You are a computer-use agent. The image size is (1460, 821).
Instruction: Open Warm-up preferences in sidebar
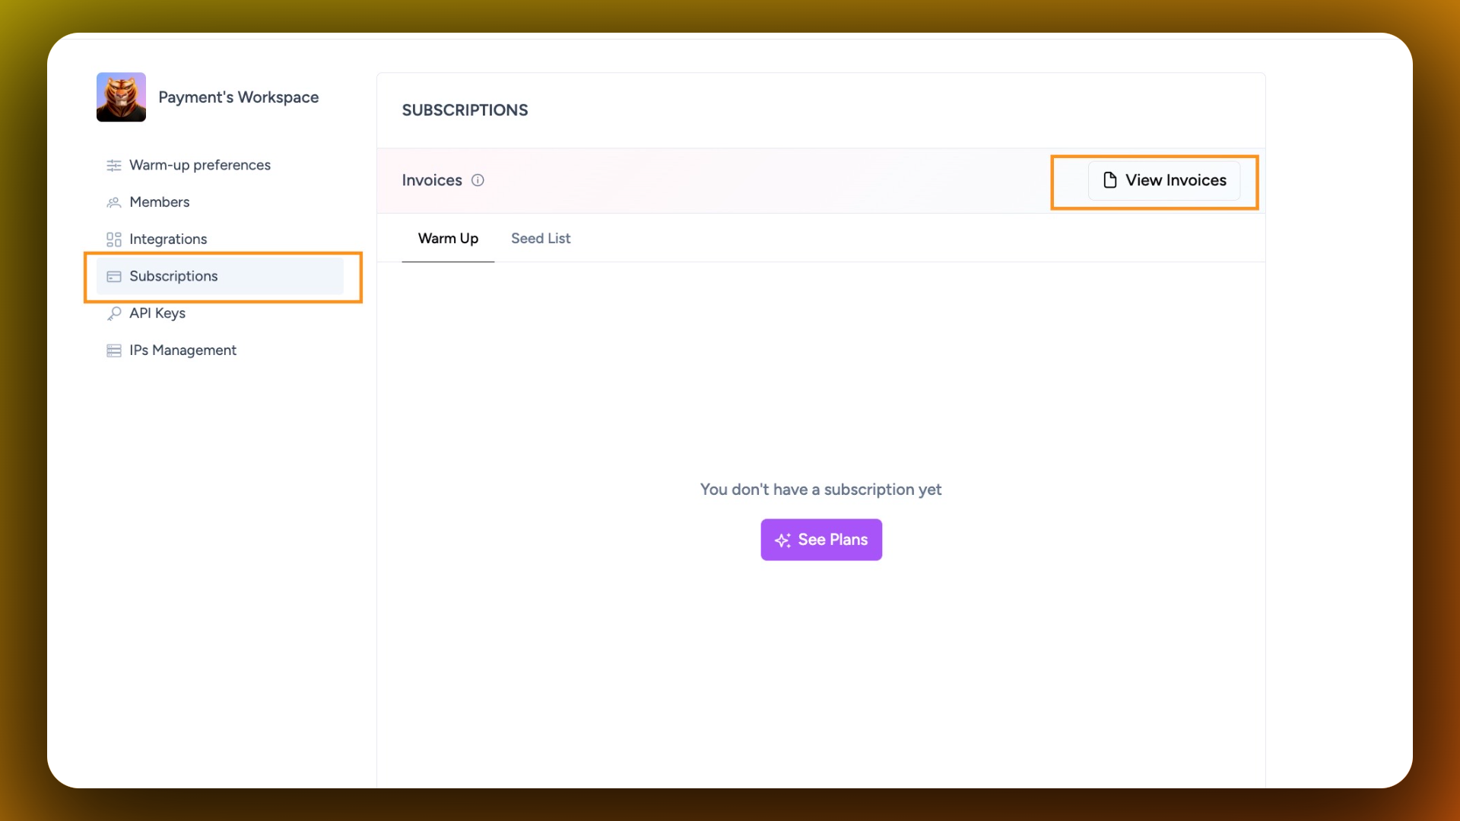199,165
